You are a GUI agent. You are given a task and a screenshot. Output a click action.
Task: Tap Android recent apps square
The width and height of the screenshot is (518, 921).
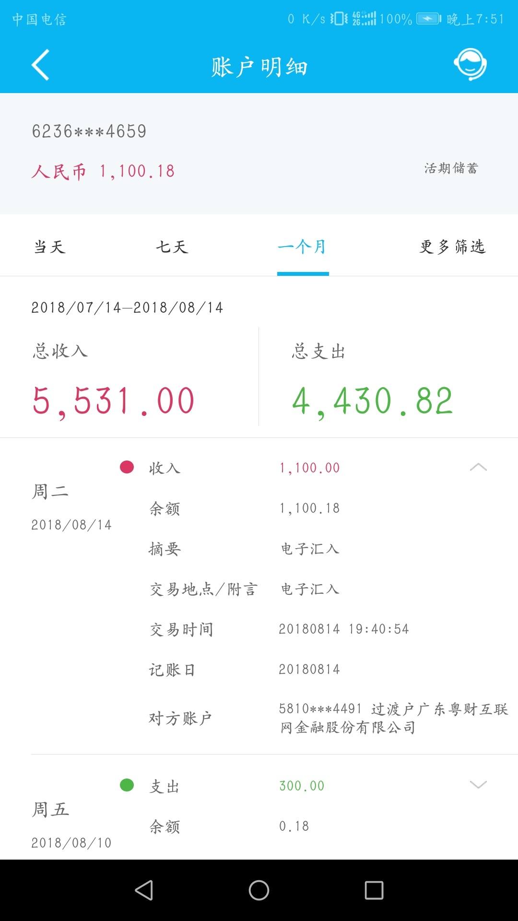(374, 890)
